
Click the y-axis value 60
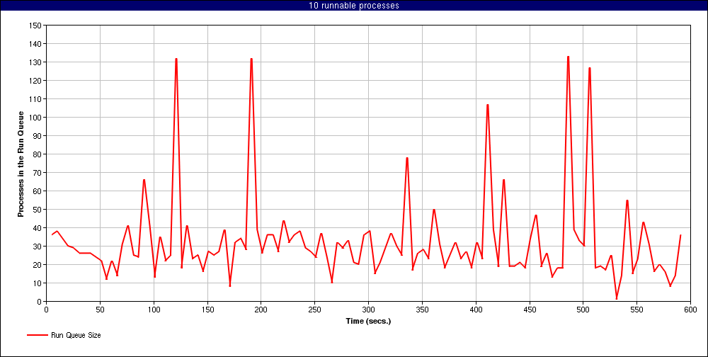[x=37, y=191]
